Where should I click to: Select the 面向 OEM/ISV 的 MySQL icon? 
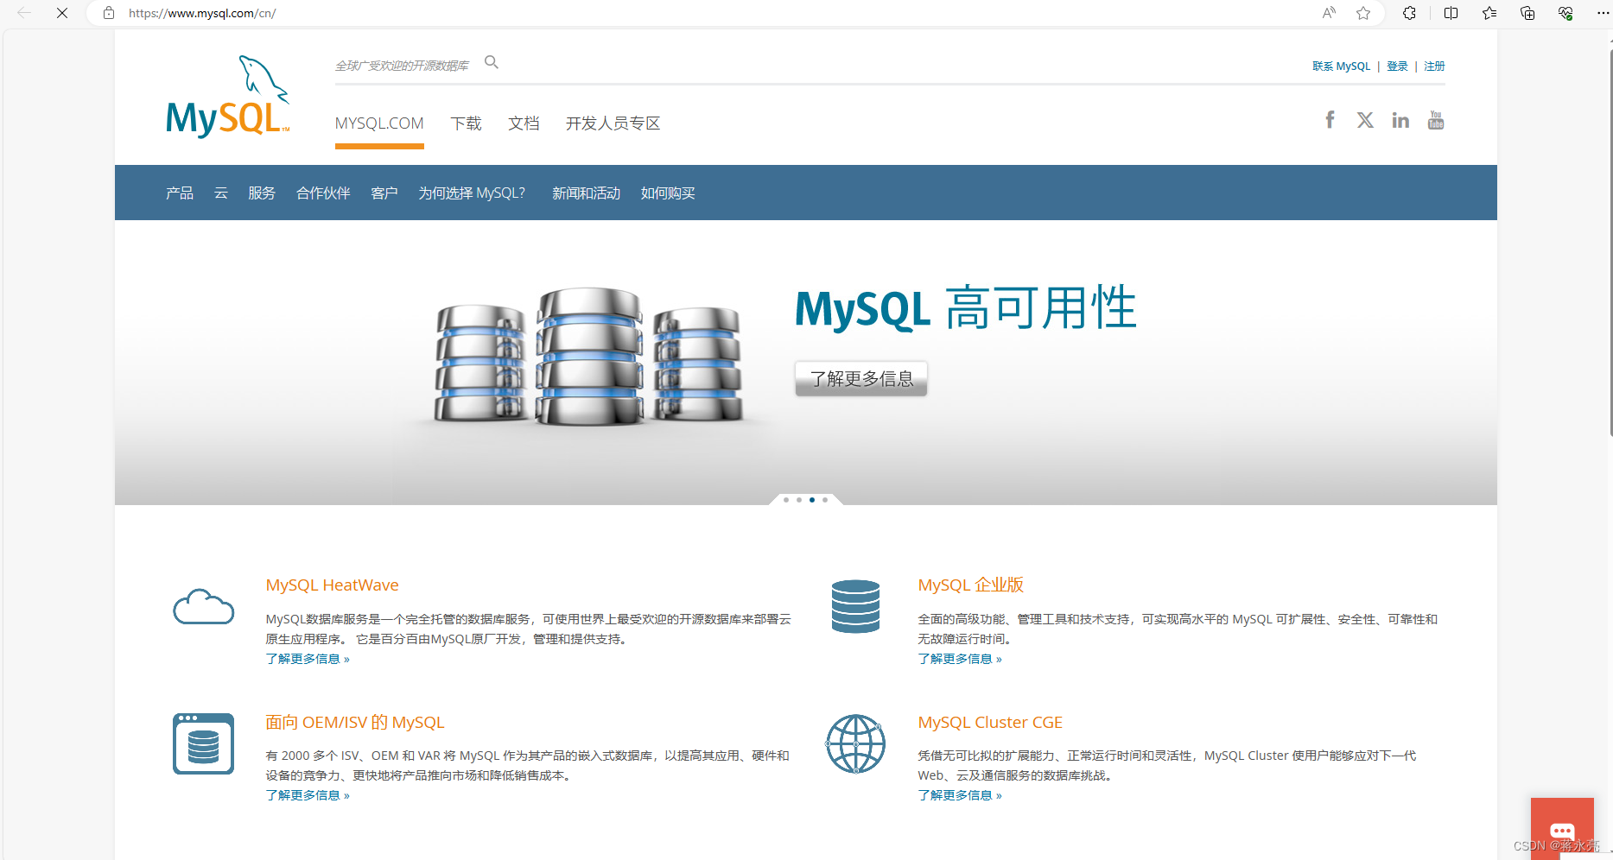pyautogui.click(x=203, y=743)
